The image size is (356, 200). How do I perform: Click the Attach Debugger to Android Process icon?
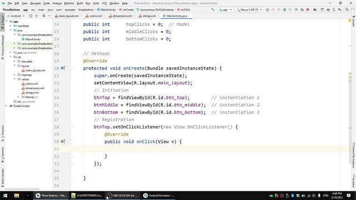pos(302,10)
